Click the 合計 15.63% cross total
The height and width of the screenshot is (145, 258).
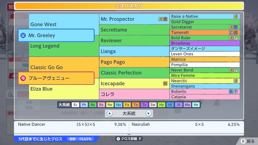click(80, 139)
